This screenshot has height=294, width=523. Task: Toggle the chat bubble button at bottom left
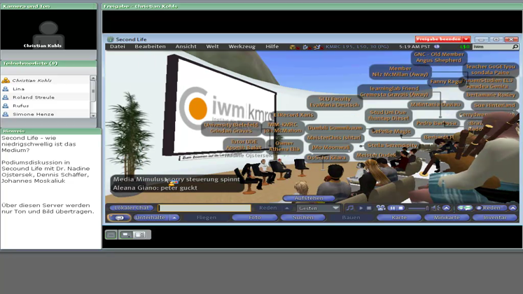pos(119,218)
